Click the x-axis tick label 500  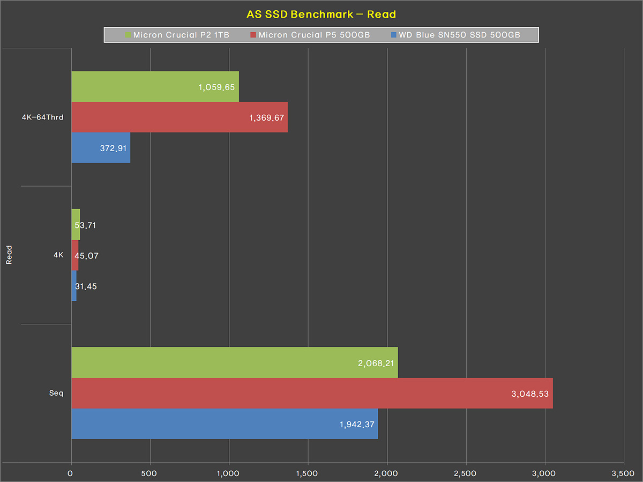click(149, 473)
